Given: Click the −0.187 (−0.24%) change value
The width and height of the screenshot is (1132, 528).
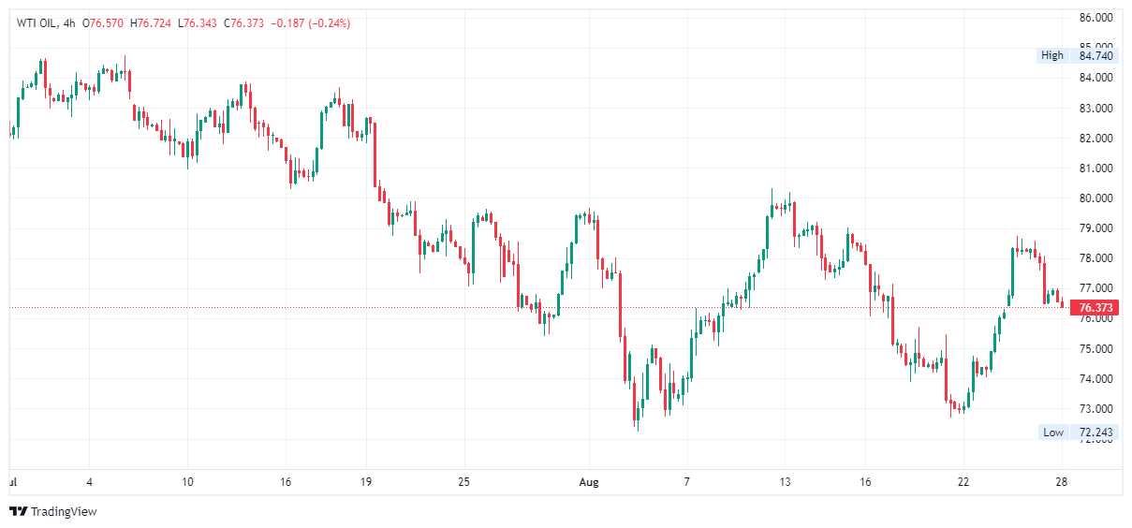Looking at the screenshot, I should (x=310, y=23).
